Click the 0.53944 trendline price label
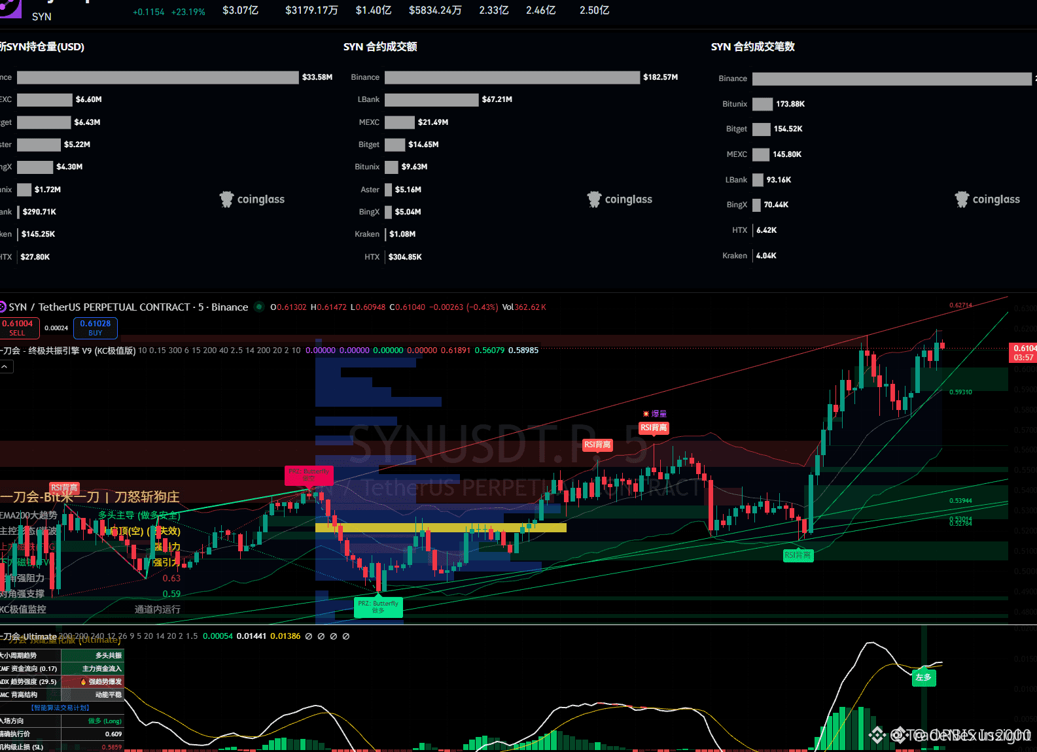 pyautogui.click(x=960, y=501)
